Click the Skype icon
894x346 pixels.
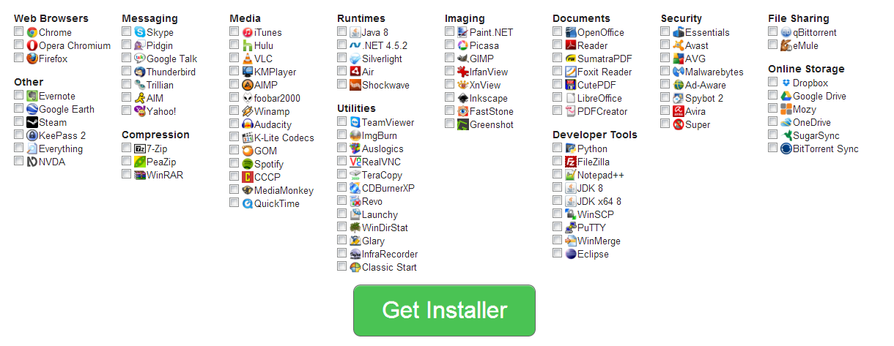tap(140, 32)
